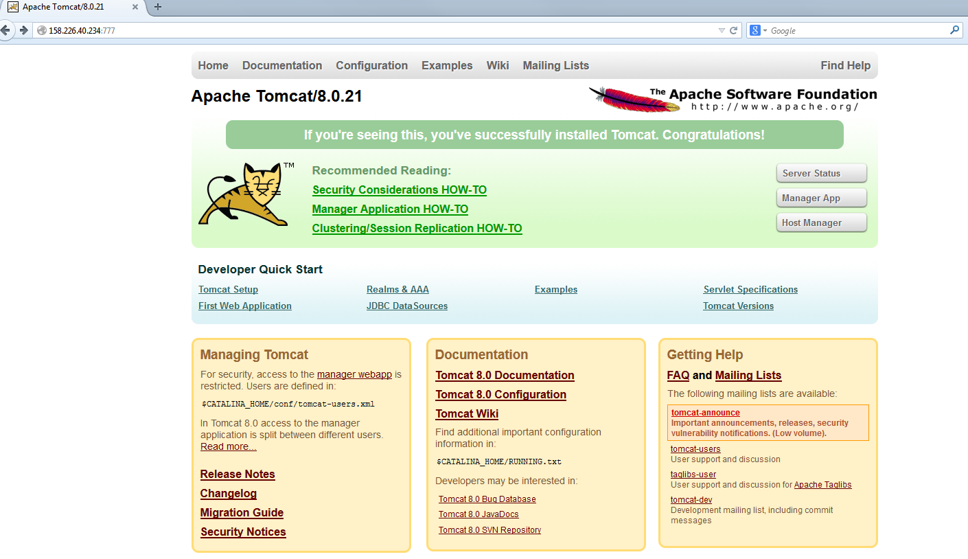968x559 pixels.
Task: Click the Server Status button
Action: (x=822, y=173)
